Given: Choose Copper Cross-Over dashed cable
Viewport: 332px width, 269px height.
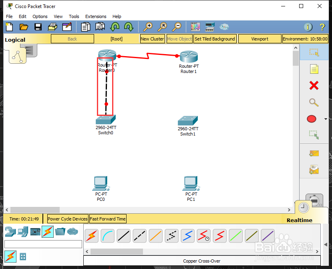Looking at the screenshot, I should click(139, 236).
